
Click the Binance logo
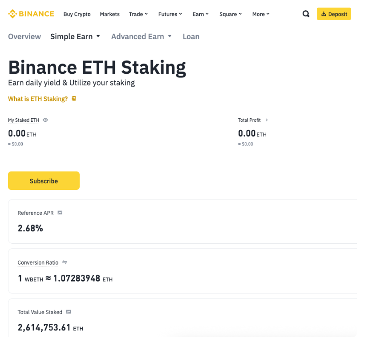[31, 14]
